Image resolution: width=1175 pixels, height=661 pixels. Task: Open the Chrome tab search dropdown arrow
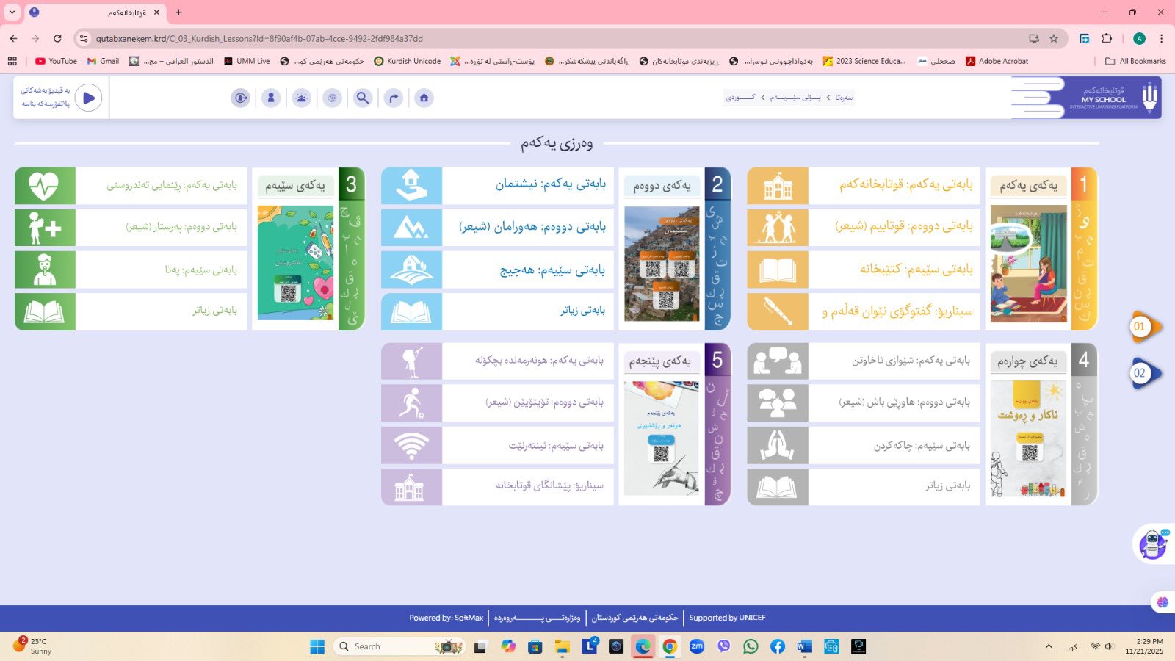click(x=12, y=12)
